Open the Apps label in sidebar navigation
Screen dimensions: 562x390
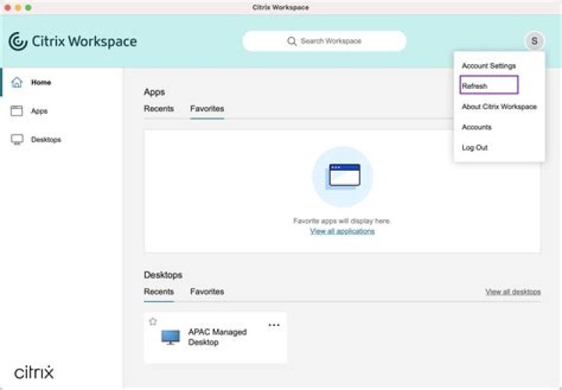(x=40, y=111)
